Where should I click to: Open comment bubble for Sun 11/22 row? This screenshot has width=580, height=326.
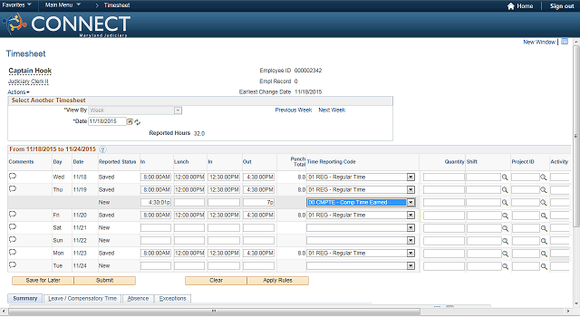point(13,239)
